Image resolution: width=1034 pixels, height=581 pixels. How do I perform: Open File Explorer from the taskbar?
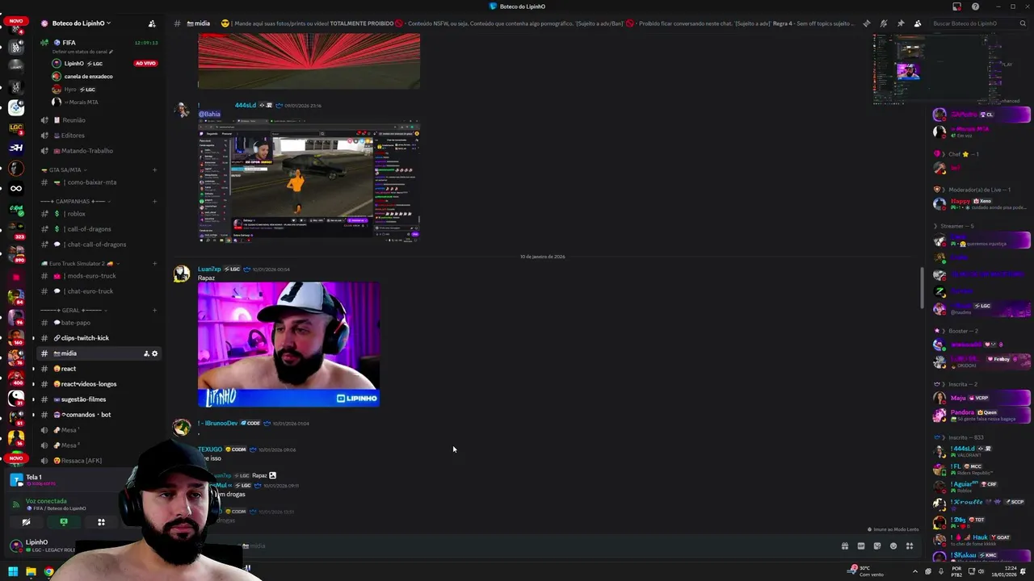(31, 571)
